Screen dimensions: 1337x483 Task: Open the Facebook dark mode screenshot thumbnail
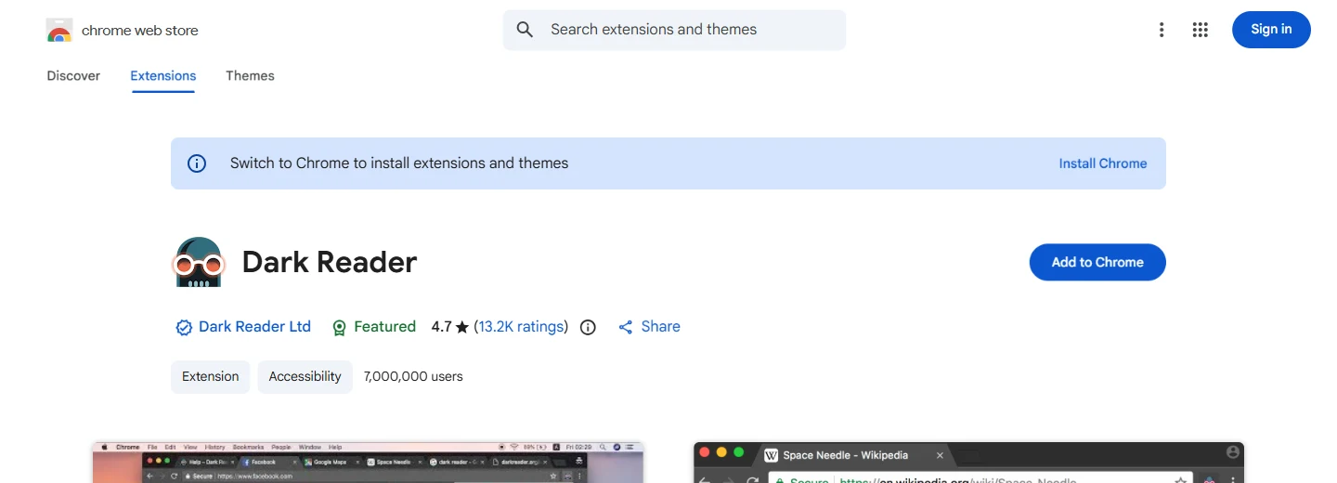pos(368,463)
